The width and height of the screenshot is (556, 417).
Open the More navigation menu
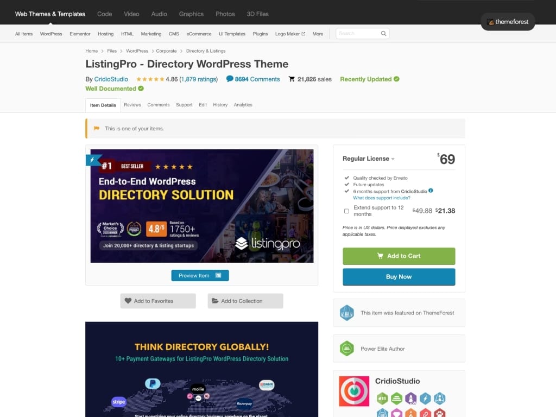coord(317,34)
